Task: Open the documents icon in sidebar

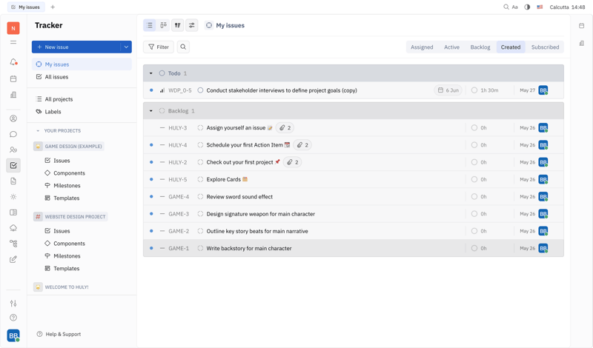Action: [x=13, y=181]
